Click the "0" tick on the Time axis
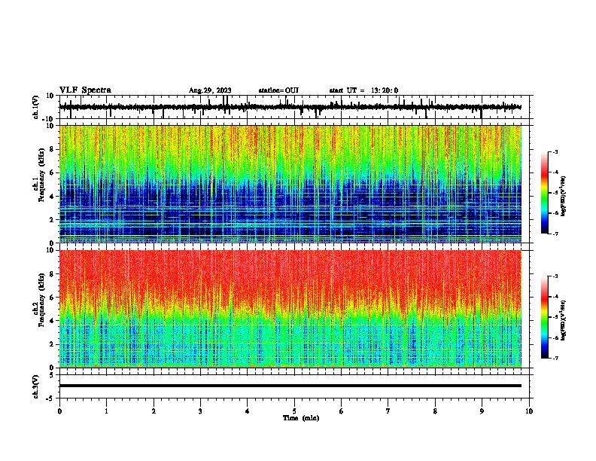Image resolution: width=596 pixels, height=461 pixels. coord(59,411)
